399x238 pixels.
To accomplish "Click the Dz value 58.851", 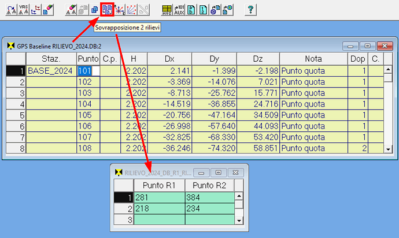I will click(x=258, y=148).
